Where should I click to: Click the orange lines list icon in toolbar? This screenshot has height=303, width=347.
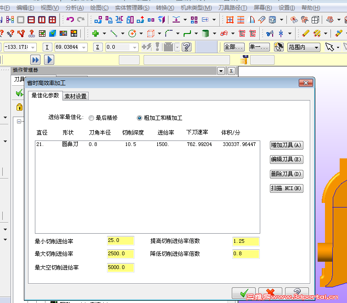click(241, 20)
